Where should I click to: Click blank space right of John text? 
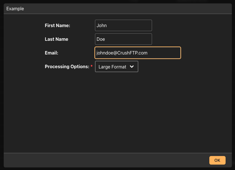[129, 25]
